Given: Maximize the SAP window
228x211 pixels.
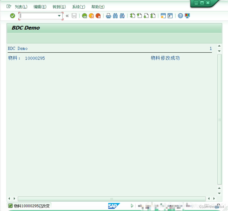Looking at the screenshot, I should [202, 3].
